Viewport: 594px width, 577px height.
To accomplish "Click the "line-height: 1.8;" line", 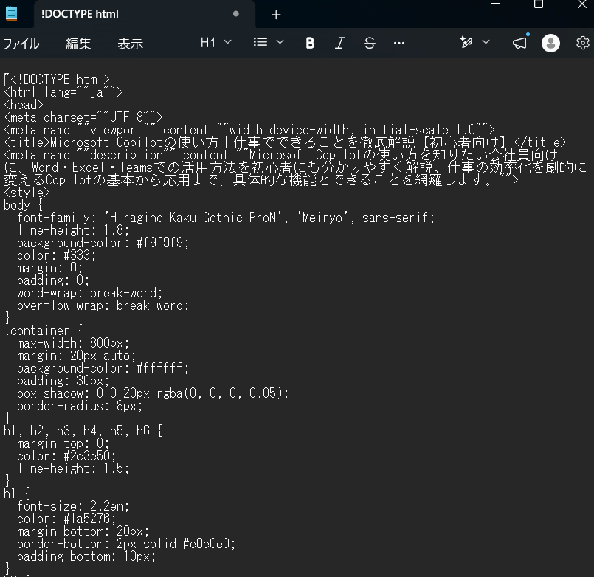I will [73, 230].
